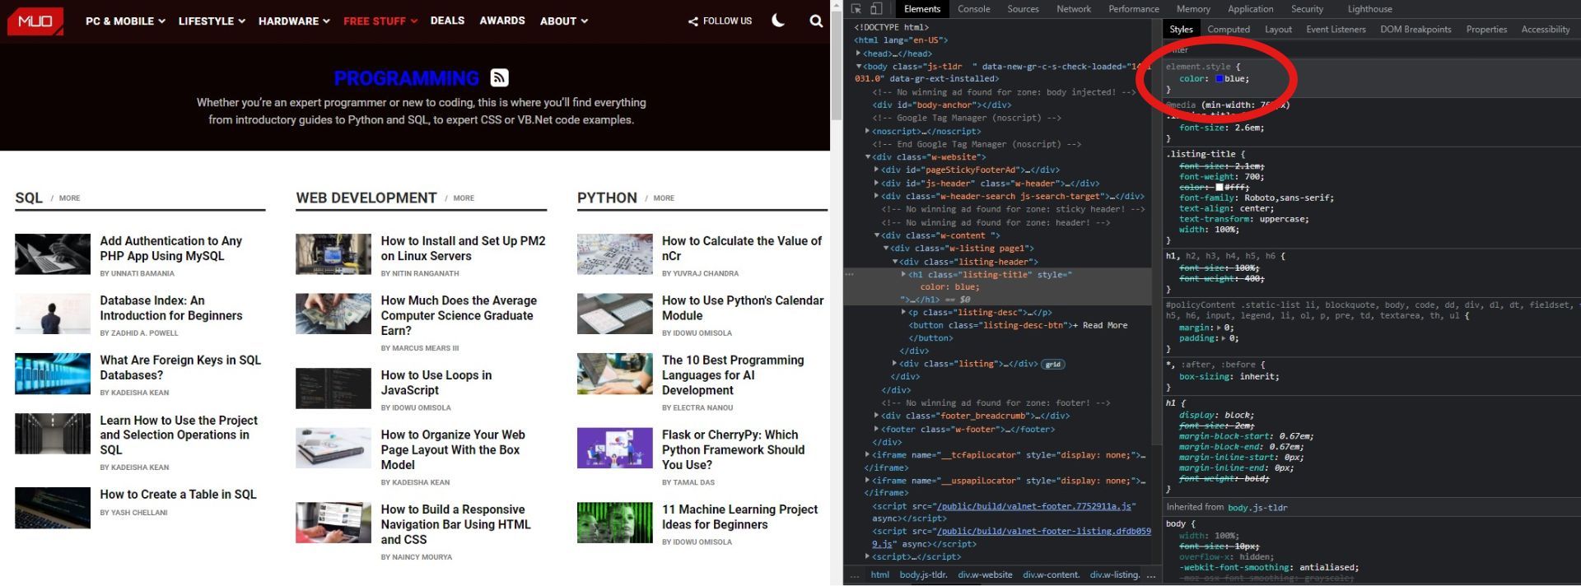Screen dimensions: 1581x586
Task: Expand the padding shorthand property triangle
Action: point(1225,338)
